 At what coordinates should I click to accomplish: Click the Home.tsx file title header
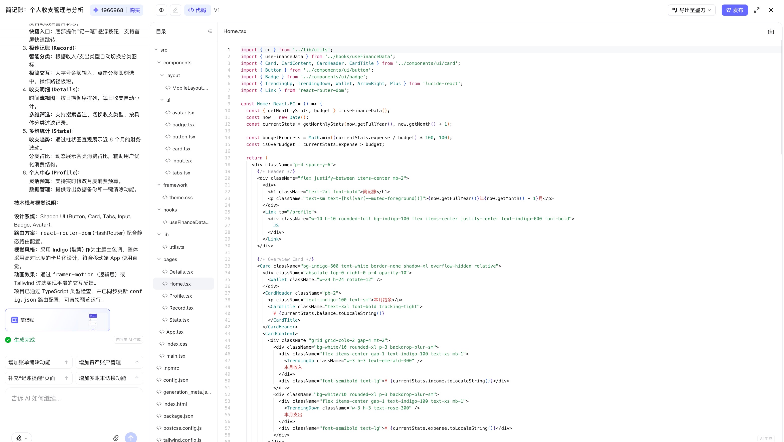[235, 31]
